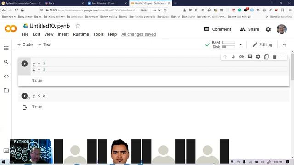Delete the selected cell
294x165 pixels.
pos(275,57)
